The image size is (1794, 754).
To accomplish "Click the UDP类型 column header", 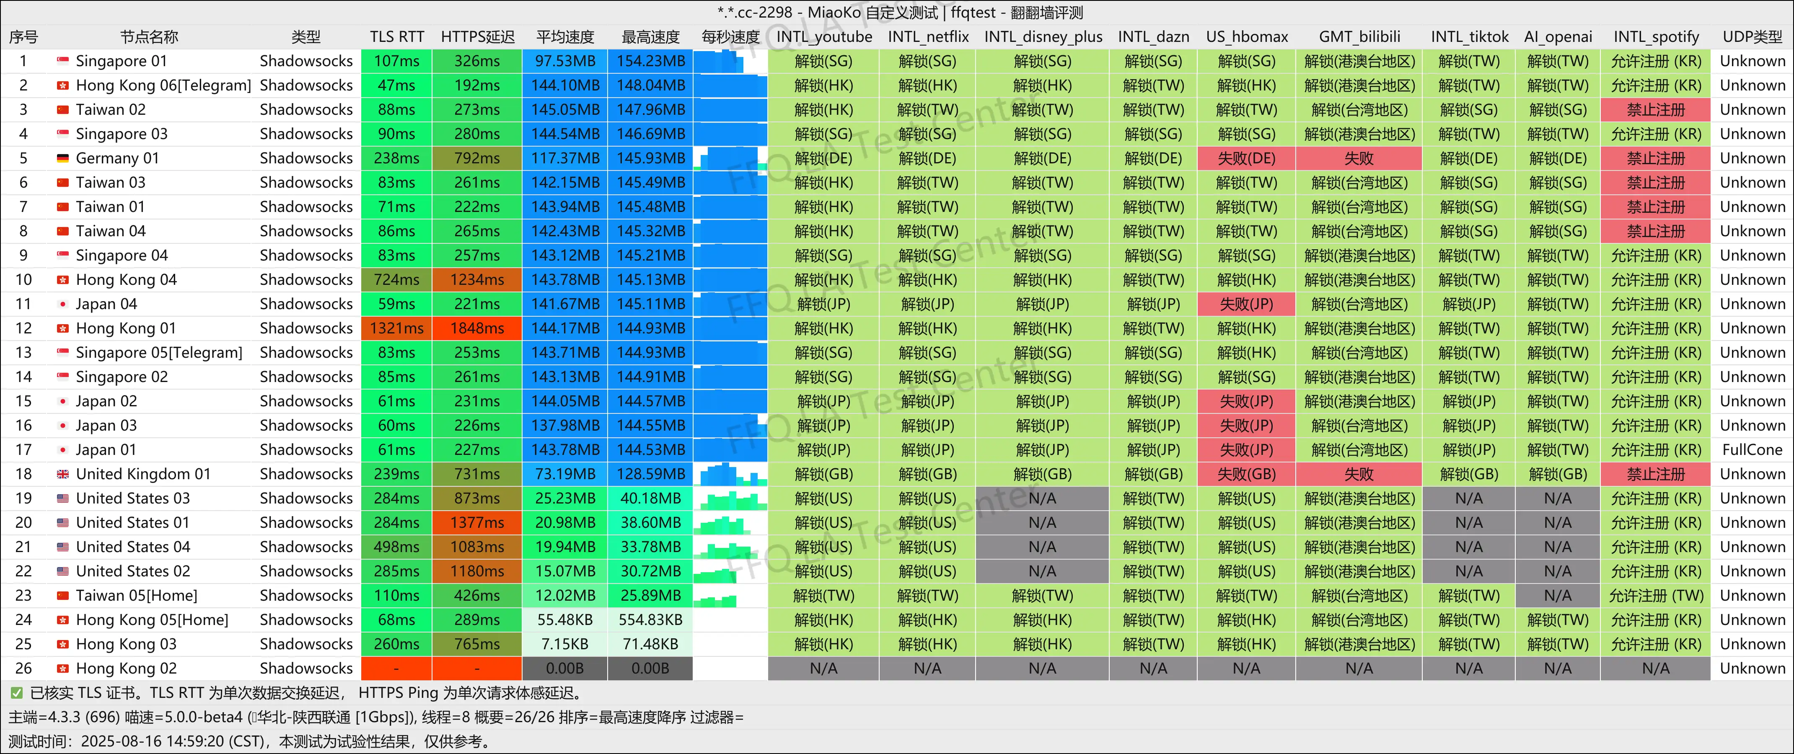I will pos(1752,37).
